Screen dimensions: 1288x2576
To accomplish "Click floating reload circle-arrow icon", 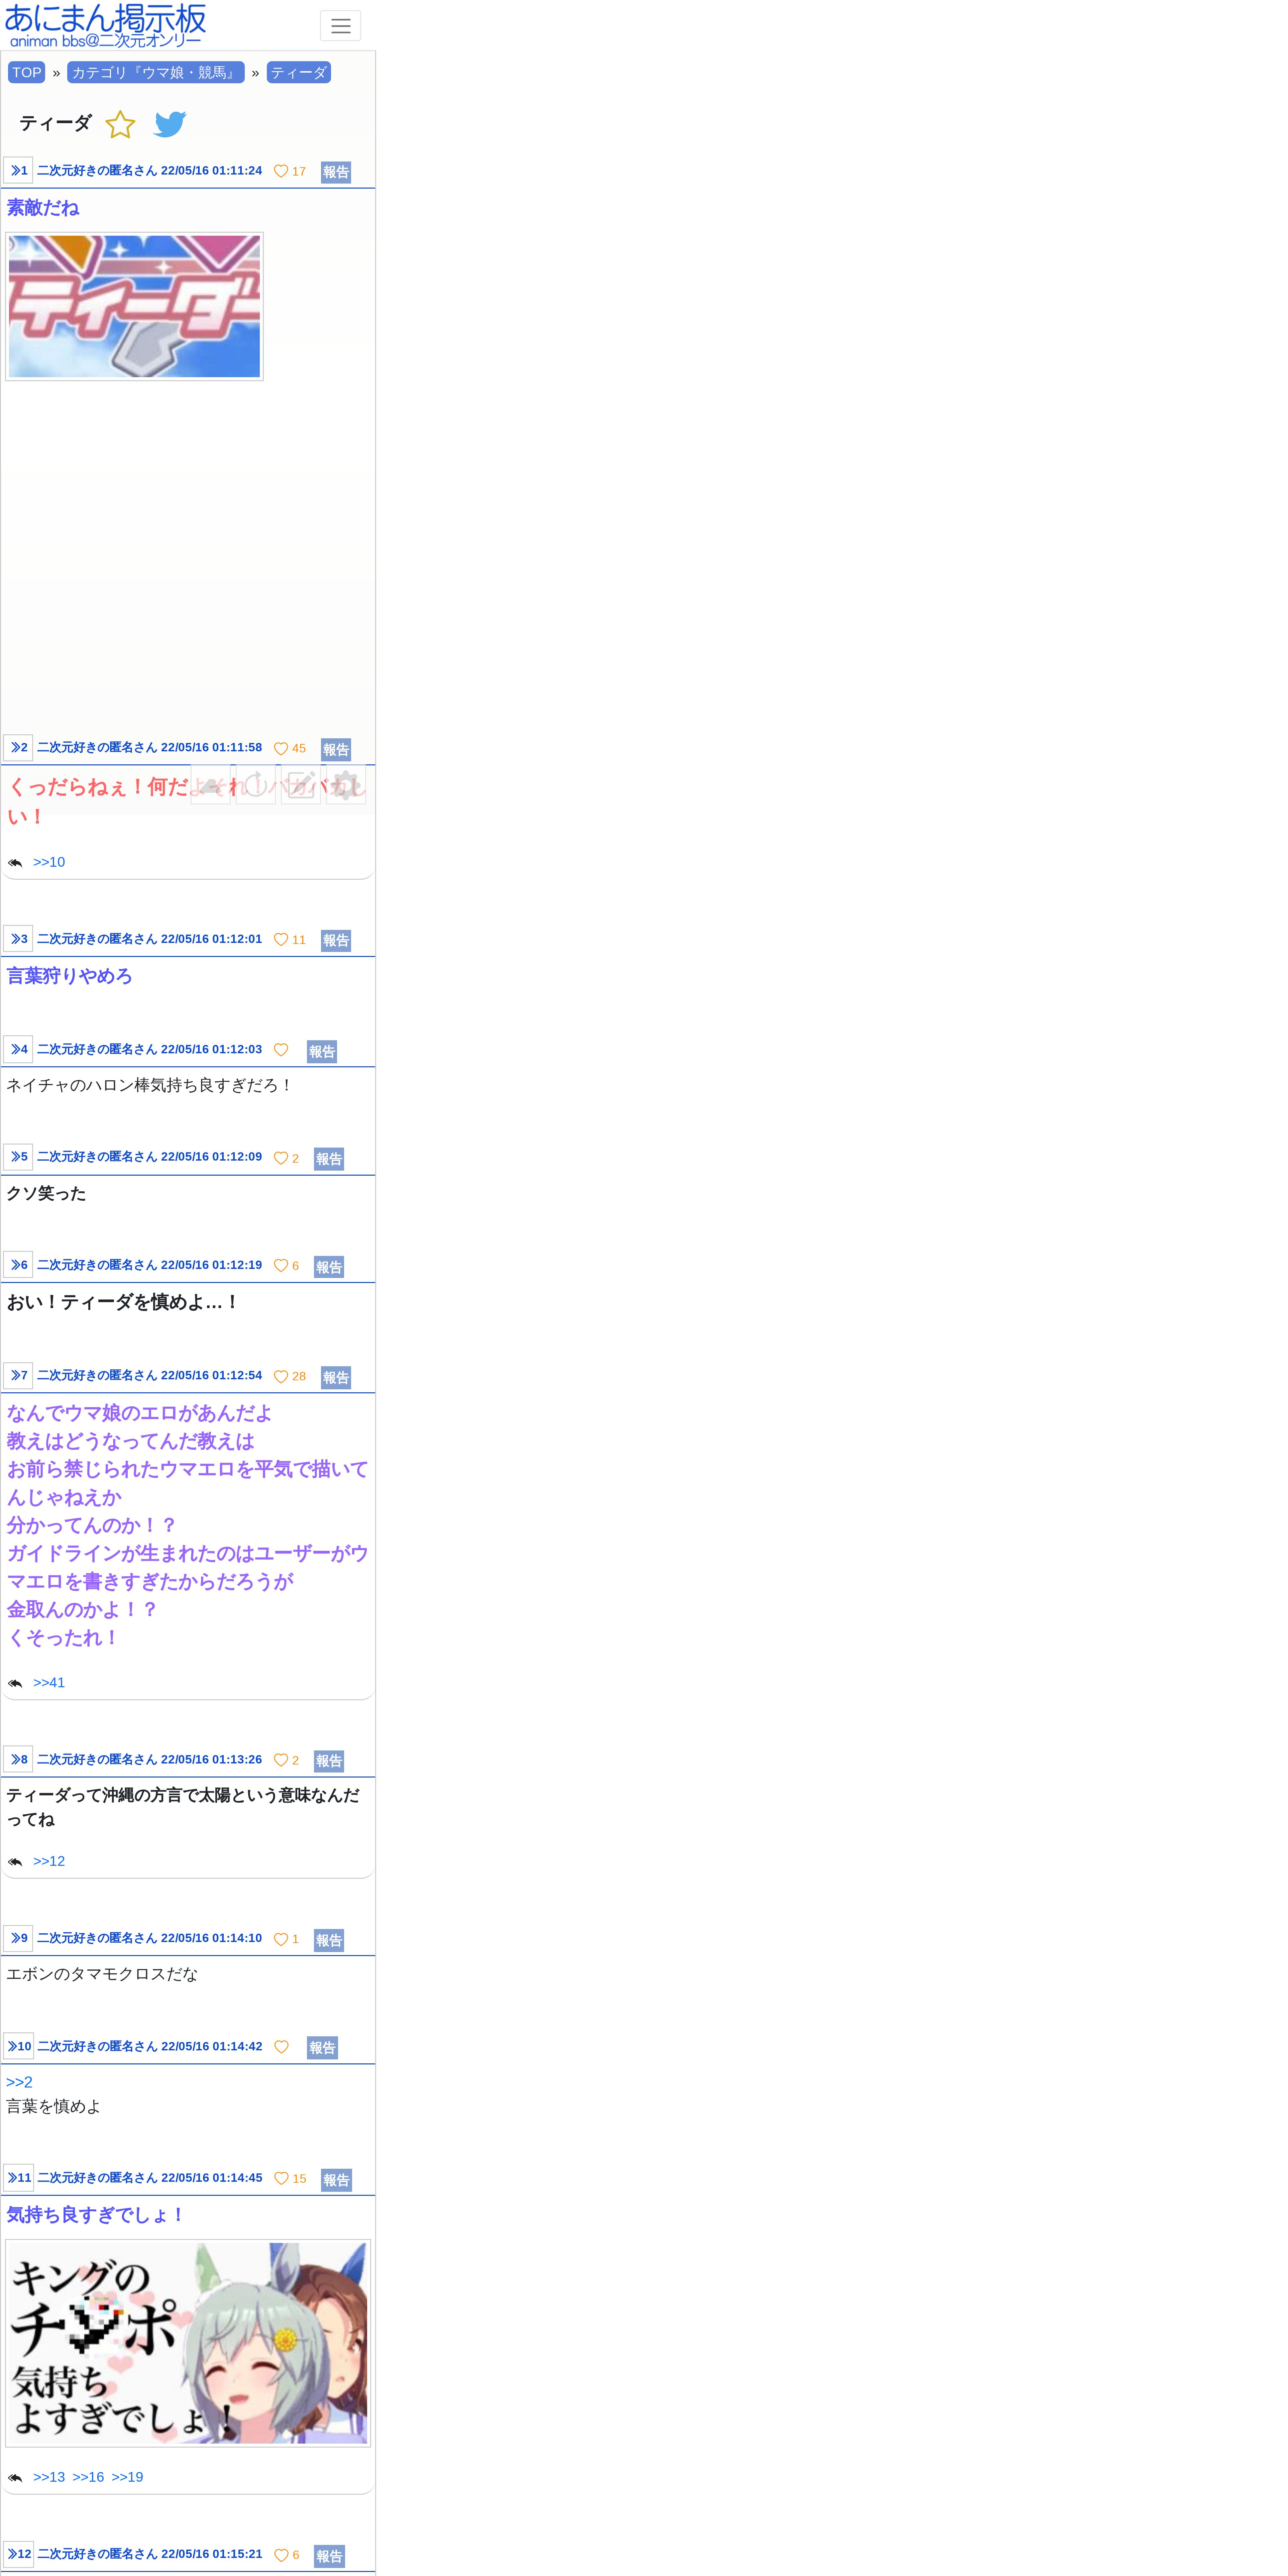I will 256,785.
